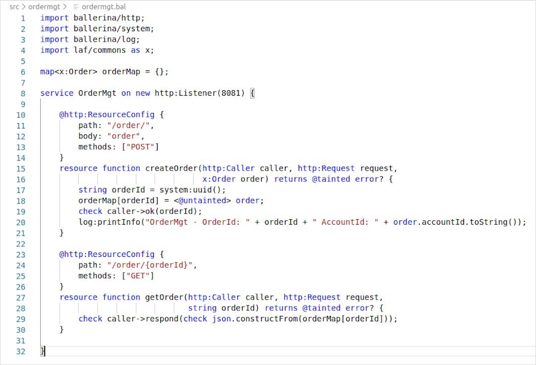Place cursor at closing brace on line 32
This screenshot has height=365, width=536.
[41, 351]
